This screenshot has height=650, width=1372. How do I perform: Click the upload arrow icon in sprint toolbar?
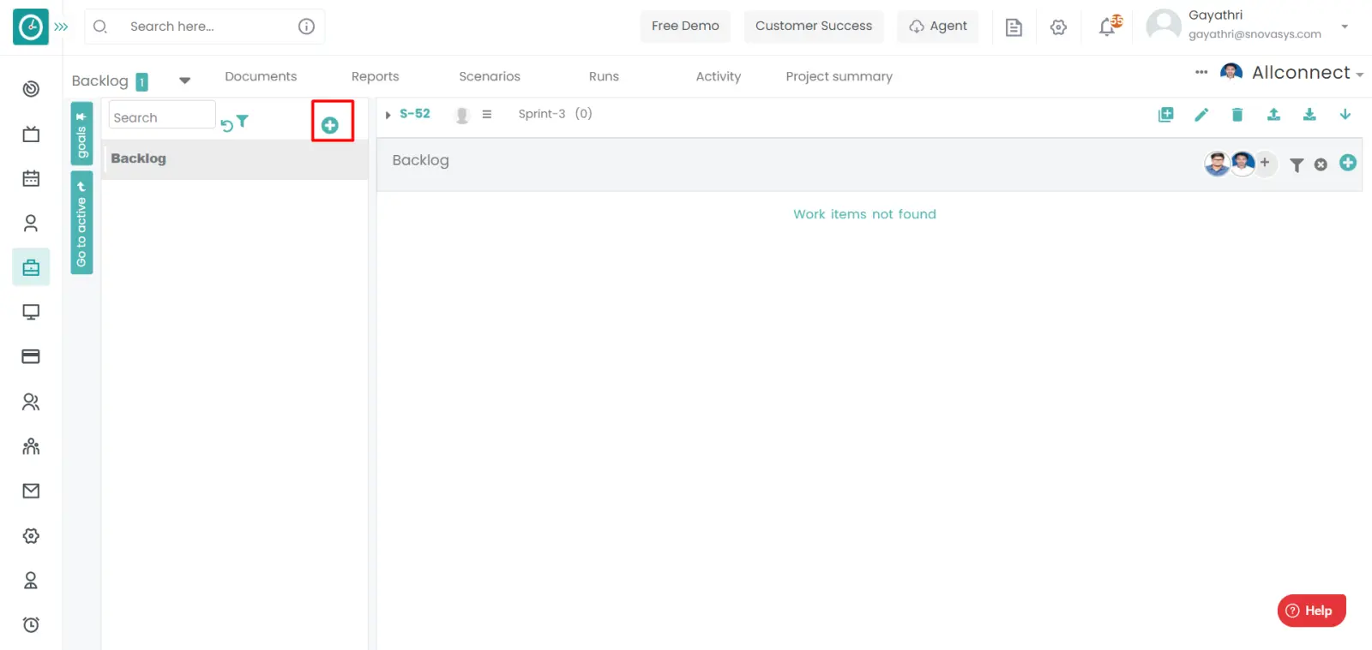(x=1273, y=115)
